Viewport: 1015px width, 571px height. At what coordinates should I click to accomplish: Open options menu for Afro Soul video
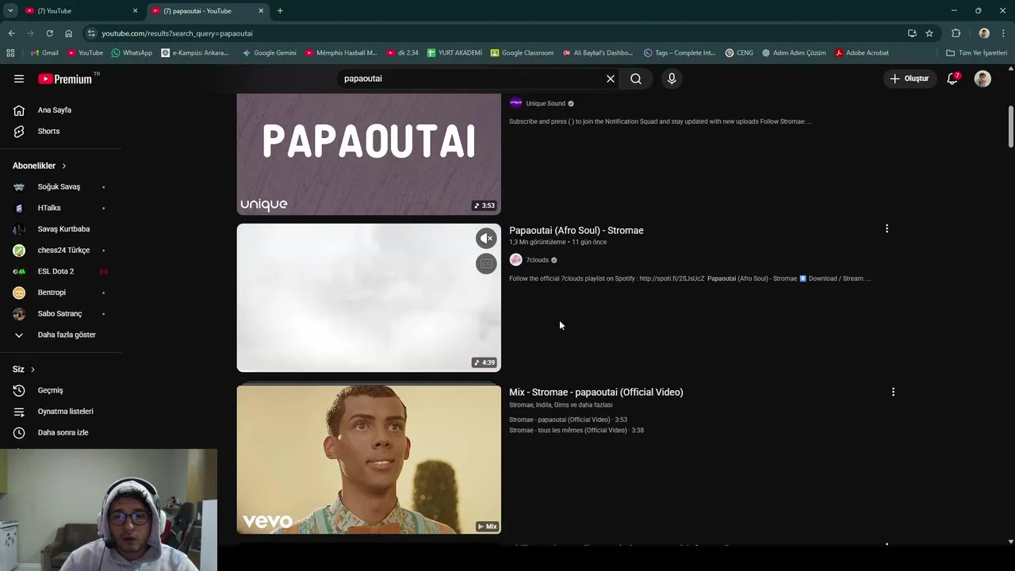point(887,228)
